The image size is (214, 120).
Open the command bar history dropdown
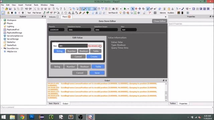coord(213,107)
